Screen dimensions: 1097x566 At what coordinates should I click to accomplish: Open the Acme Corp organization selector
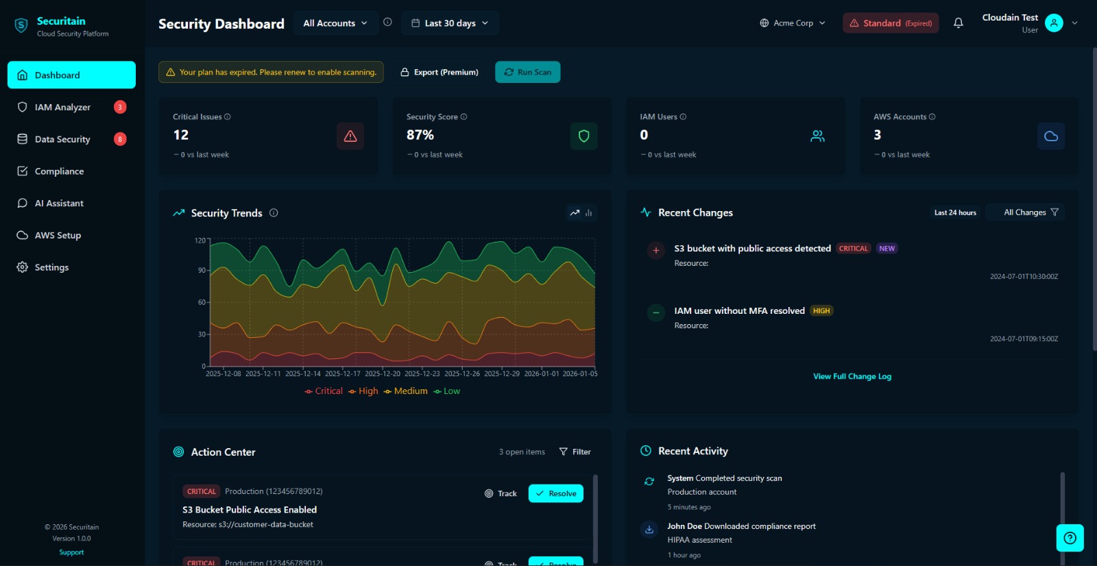(793, 23)
